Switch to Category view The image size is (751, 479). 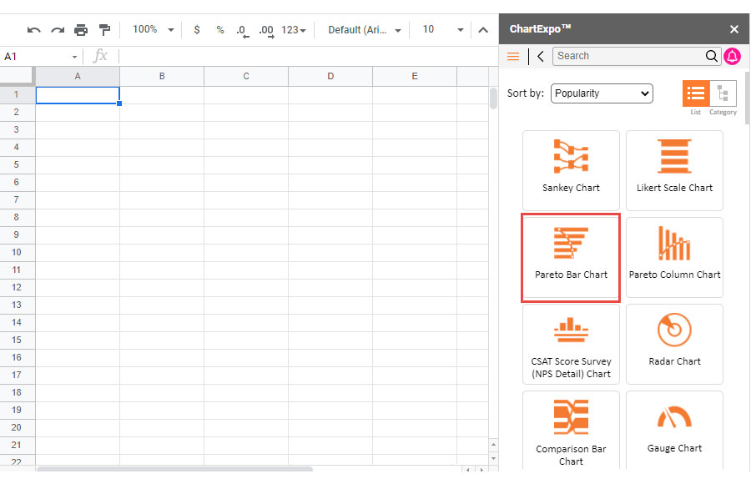(x=723, y=93)
